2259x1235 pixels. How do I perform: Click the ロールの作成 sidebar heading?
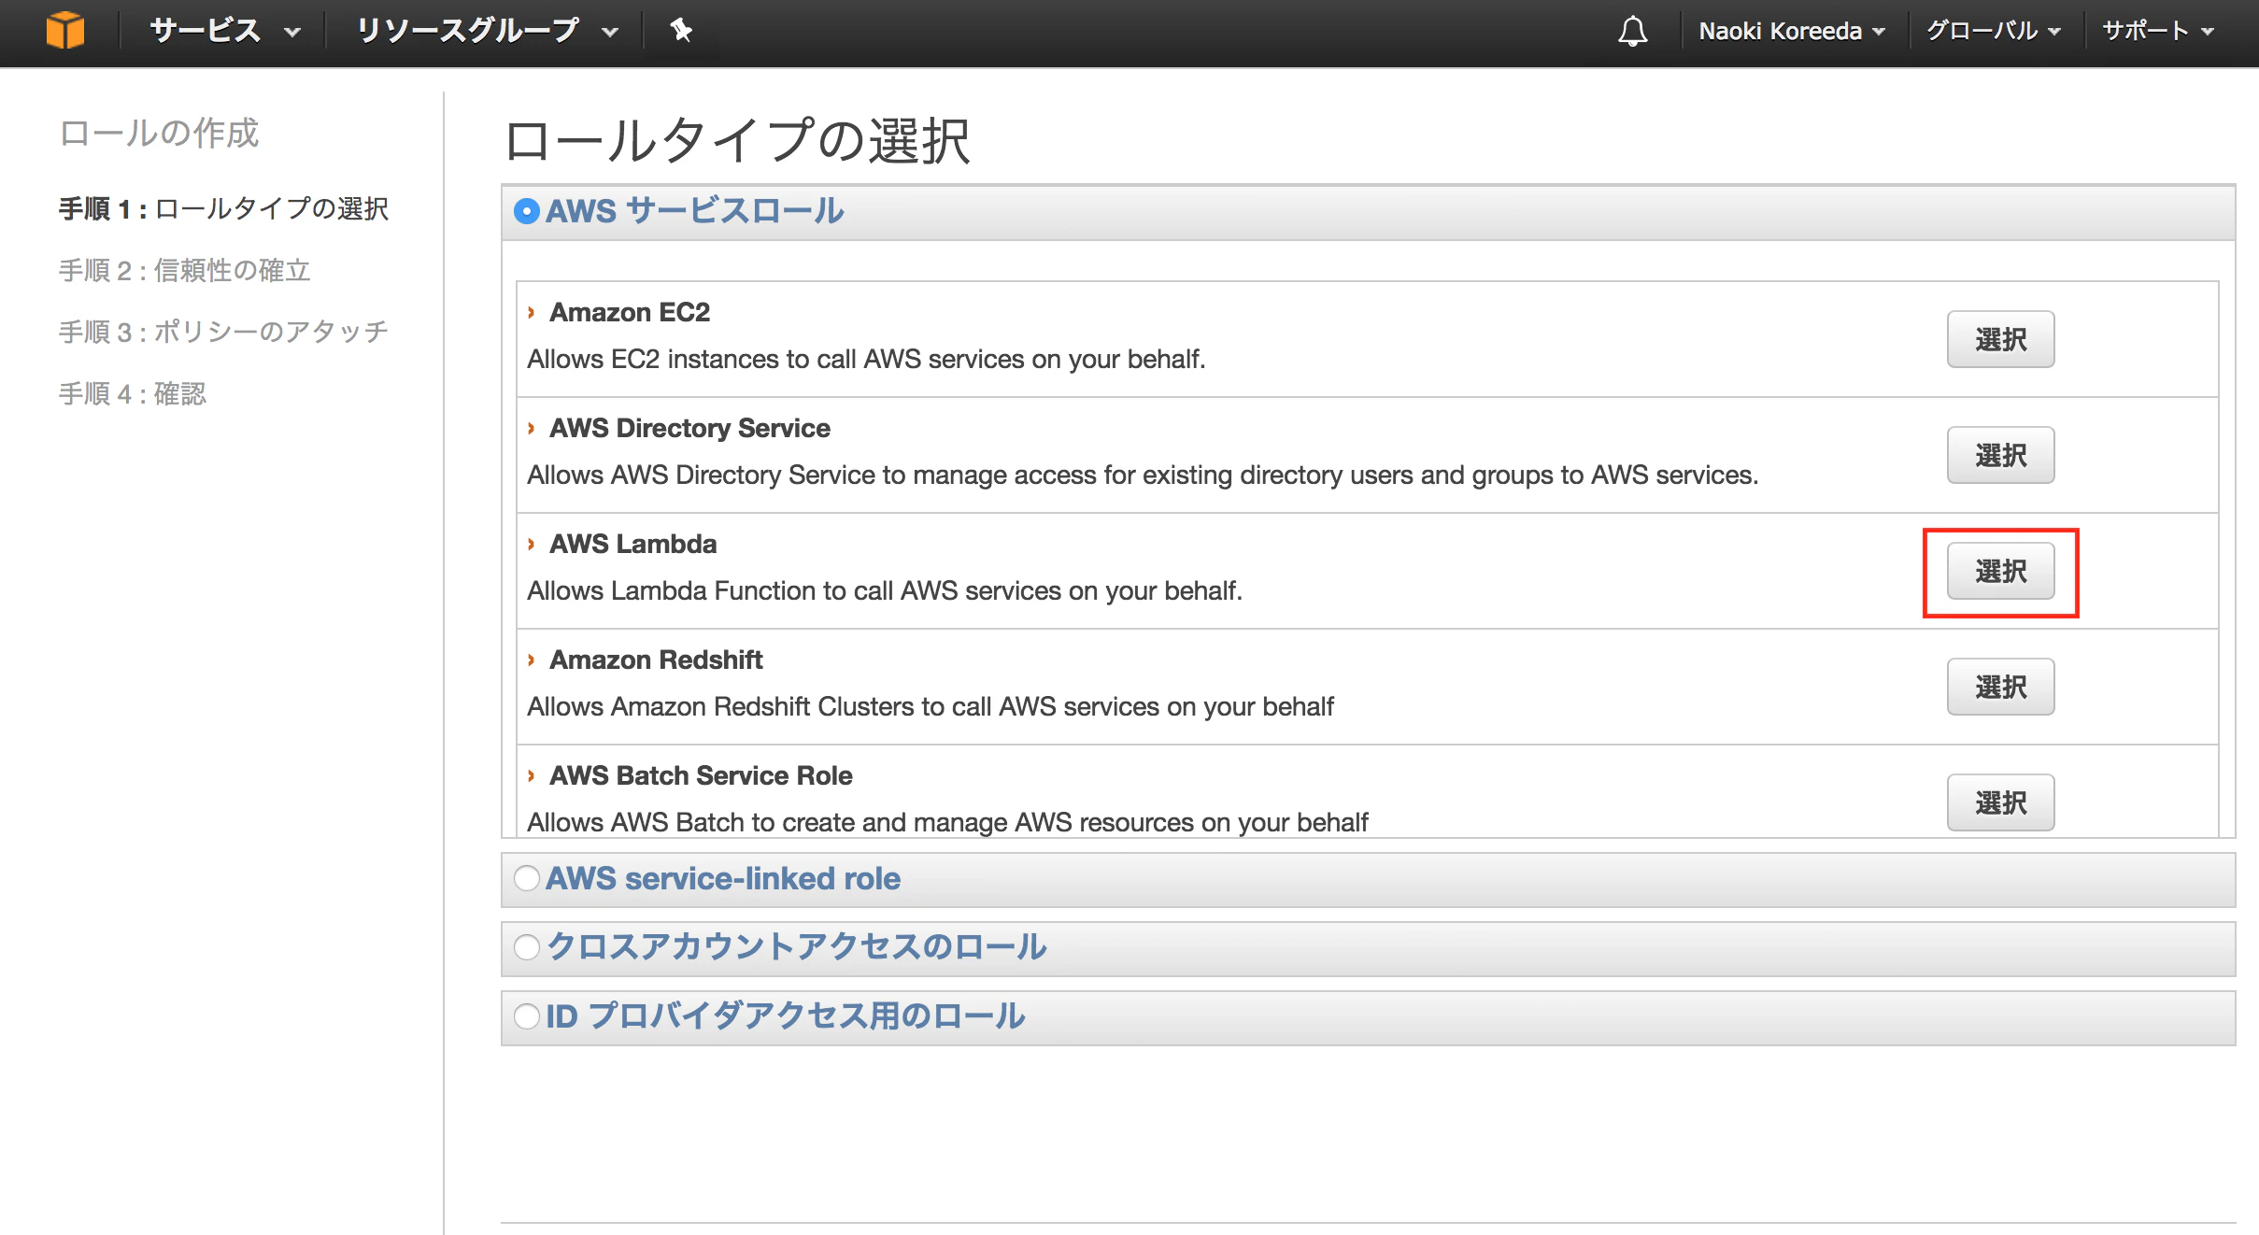coord(159,133)
